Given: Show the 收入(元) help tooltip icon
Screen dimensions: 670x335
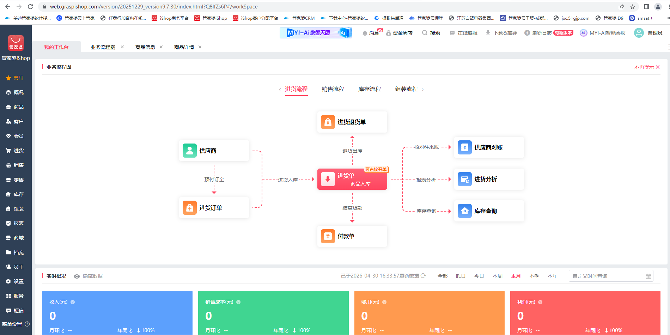Looking at the screenshot, I should [73, 302].
